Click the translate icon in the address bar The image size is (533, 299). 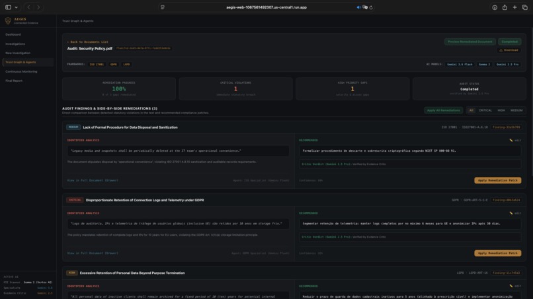(x=365, y=7)
